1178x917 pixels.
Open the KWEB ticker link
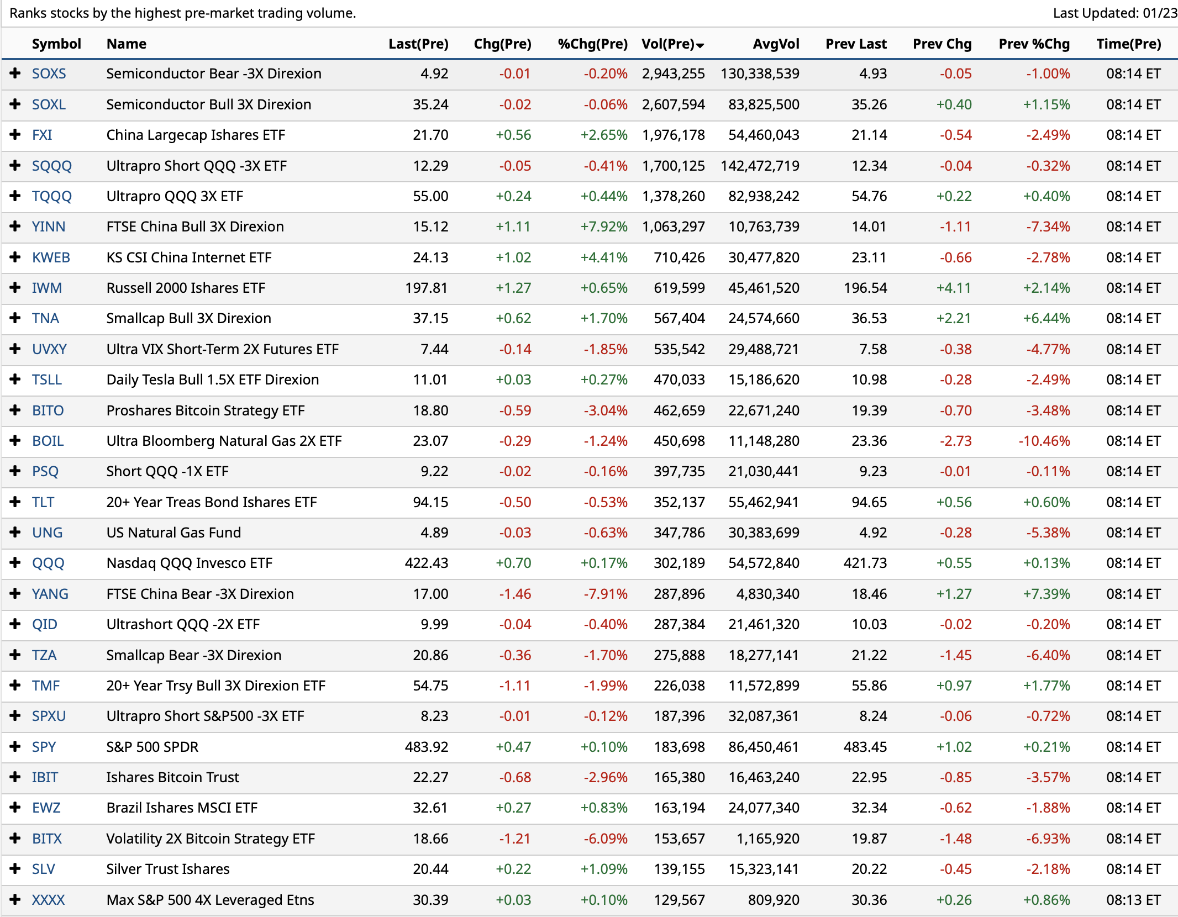(51, 257)
